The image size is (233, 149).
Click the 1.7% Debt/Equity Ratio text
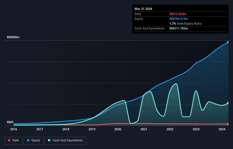[x=185, y=24]
